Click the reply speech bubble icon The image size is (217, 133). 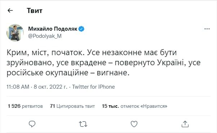tap(32, 124)
